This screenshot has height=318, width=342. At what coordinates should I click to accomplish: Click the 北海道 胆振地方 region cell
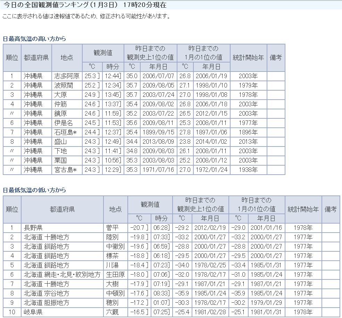point(47,303)
